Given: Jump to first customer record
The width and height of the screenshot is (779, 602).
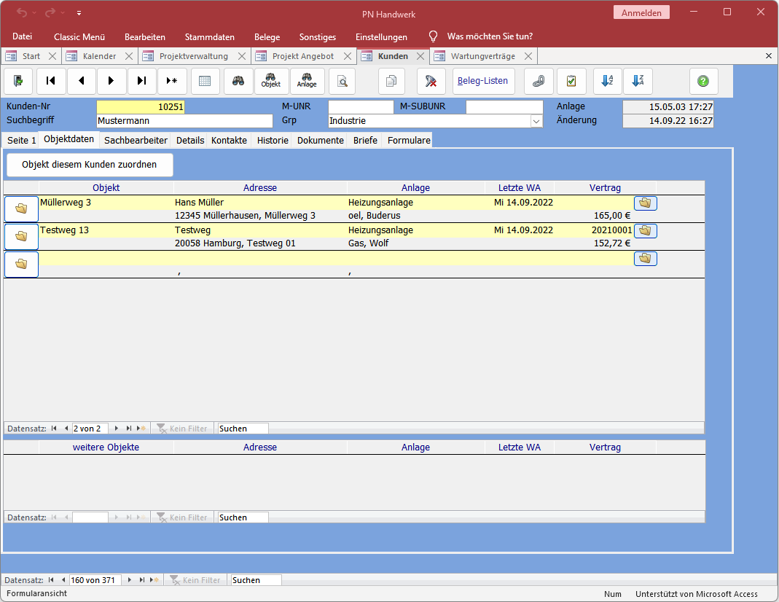Looking at the screenshot, I should (x=51, y=81).
